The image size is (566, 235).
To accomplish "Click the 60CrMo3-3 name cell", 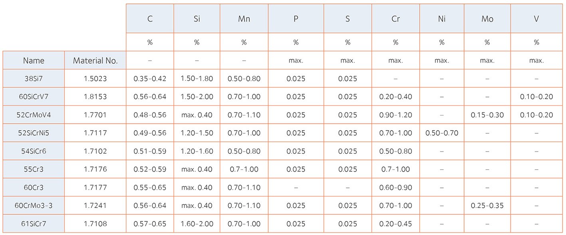I will [34, 206].
